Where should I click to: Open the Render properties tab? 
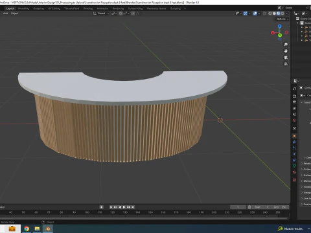click(294, 96)
